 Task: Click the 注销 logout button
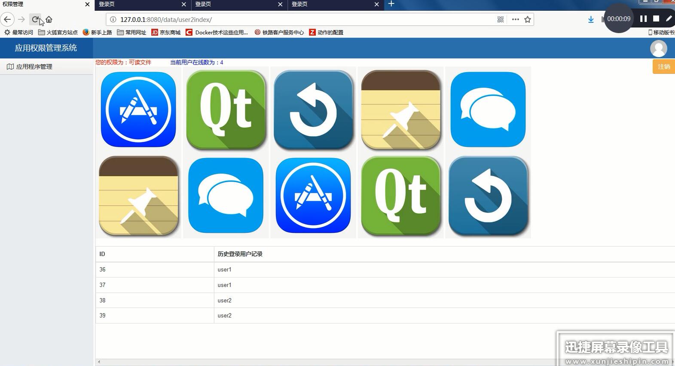(x=664, y=67)
